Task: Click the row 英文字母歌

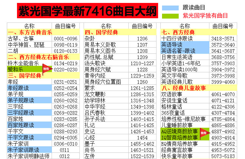Action: click(199, 76)
